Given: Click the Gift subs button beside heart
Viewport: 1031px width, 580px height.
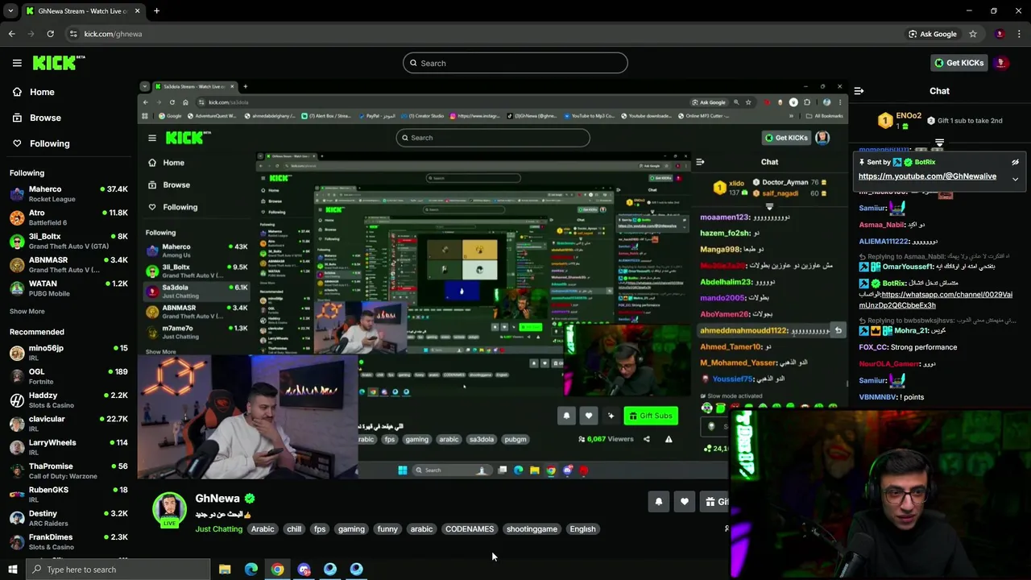Looking at the screenshot, I should (714, 502).
